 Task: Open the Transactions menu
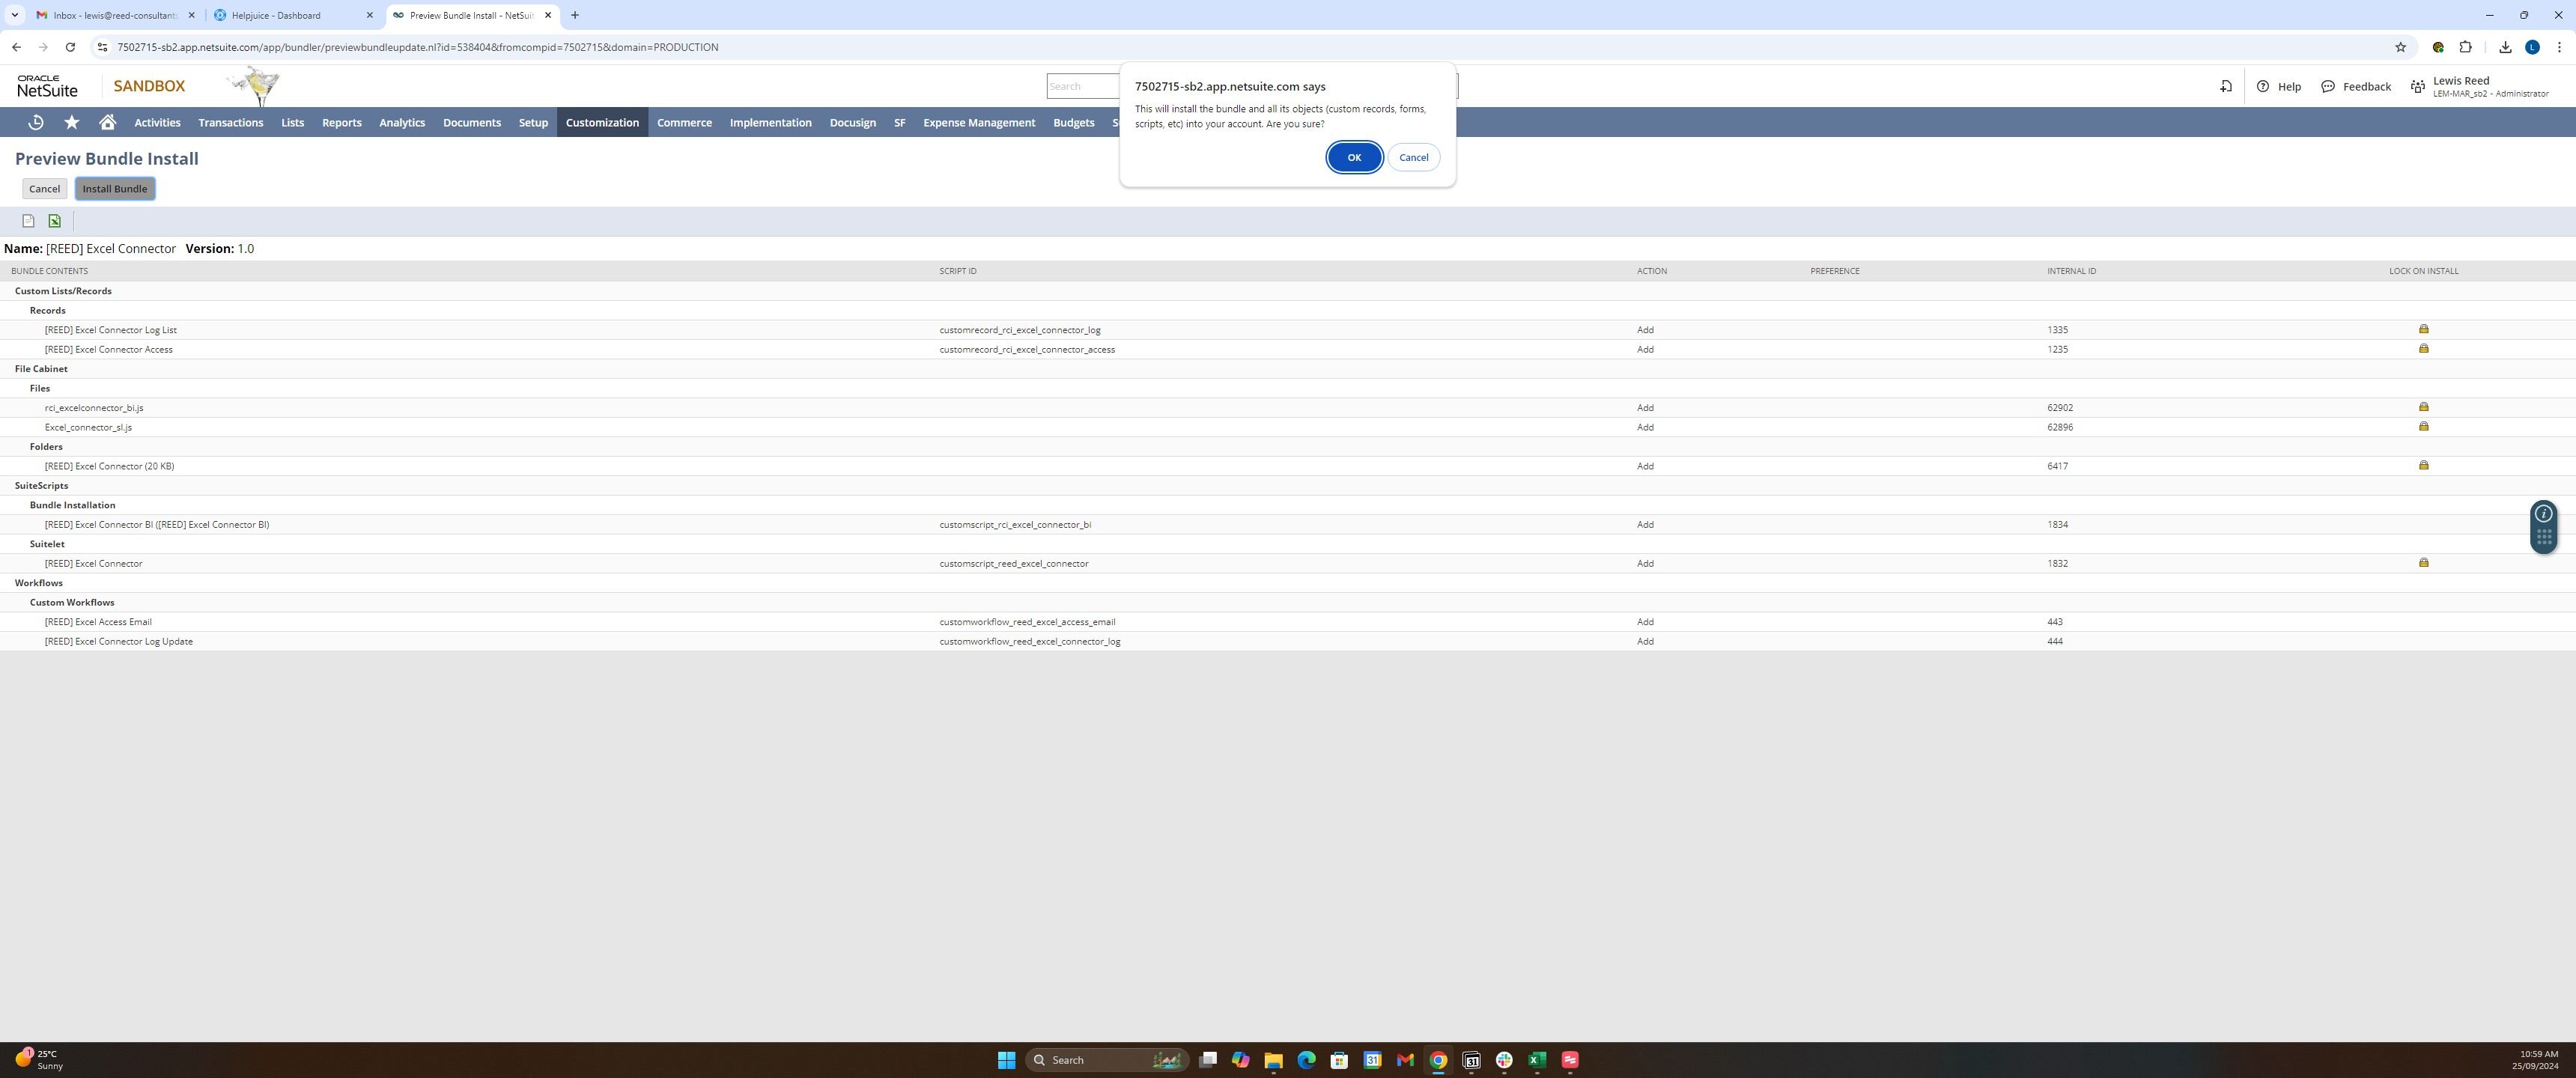230,122
